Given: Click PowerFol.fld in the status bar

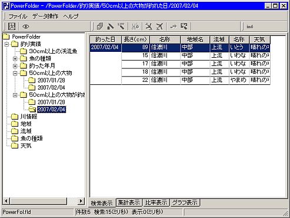Looking at the screenshot, I should 17,212.
